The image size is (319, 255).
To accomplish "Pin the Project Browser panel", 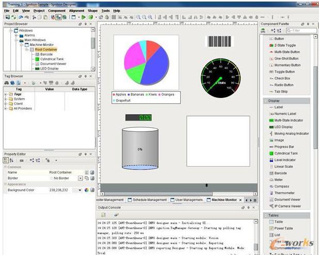I will coord(86,24).
